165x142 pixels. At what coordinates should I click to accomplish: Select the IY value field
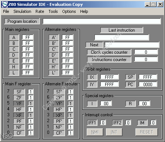pyautogui.click(x=109, y=84)
